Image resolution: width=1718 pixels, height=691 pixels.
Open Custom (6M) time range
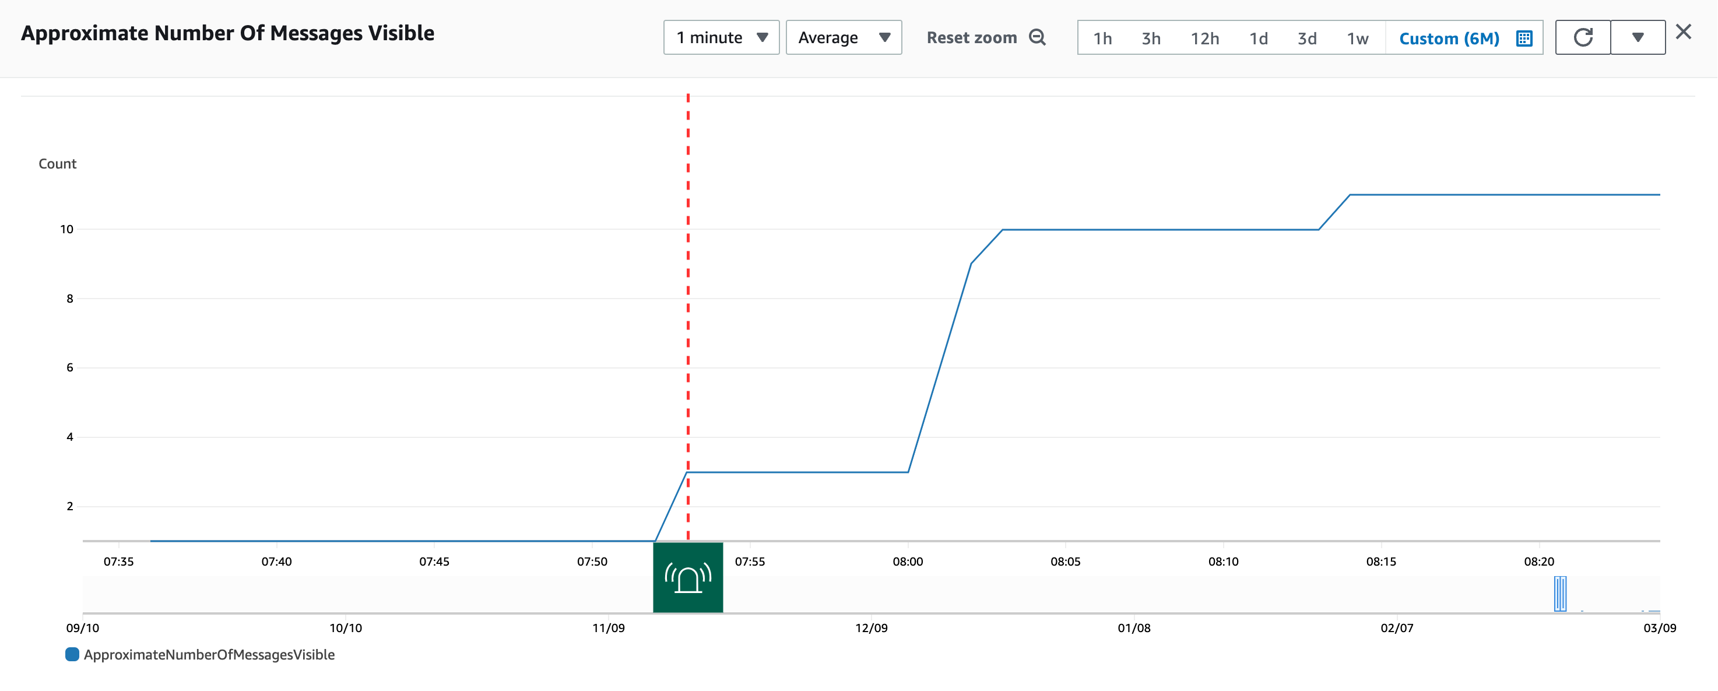point(1449,38)
